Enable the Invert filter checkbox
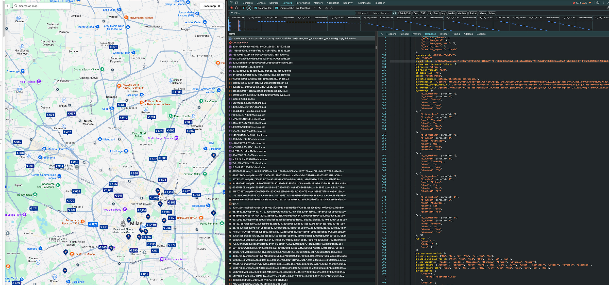The width and height of the screenshot is (609, 285). [359, 13]
